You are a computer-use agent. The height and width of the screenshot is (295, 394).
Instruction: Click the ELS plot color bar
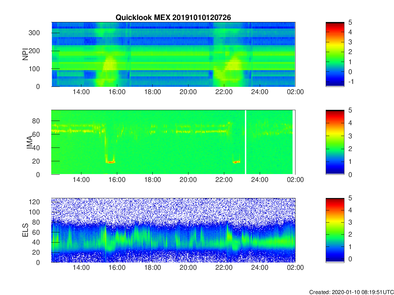(335, 230)
